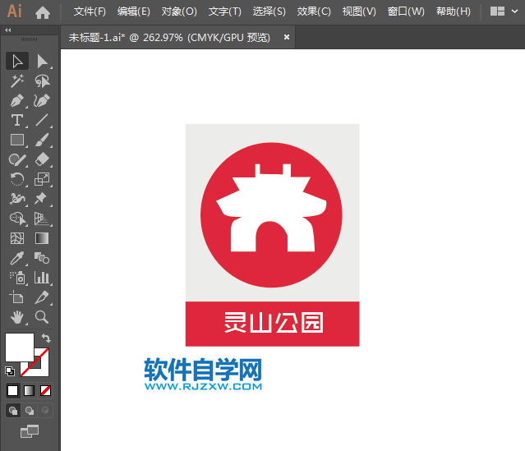Open the 编辑(E) menu

pos(134,12)
